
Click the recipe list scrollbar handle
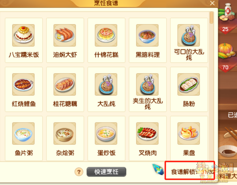[211, 18]
